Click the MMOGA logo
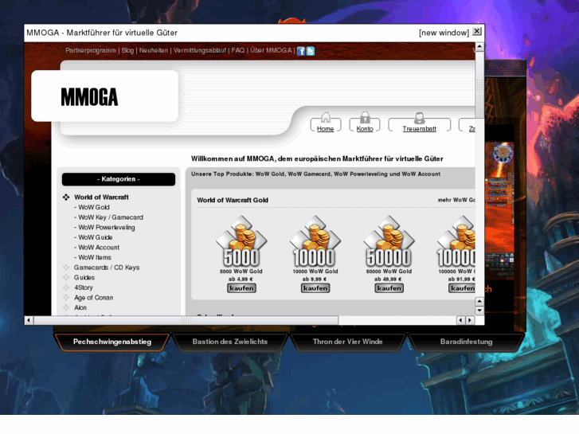This screenshot has width=579, height=434. (x=89, y=97)
